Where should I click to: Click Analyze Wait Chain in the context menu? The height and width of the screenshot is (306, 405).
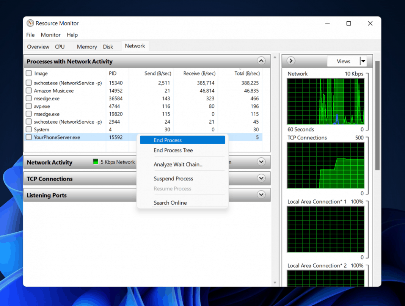coord(178,164)
